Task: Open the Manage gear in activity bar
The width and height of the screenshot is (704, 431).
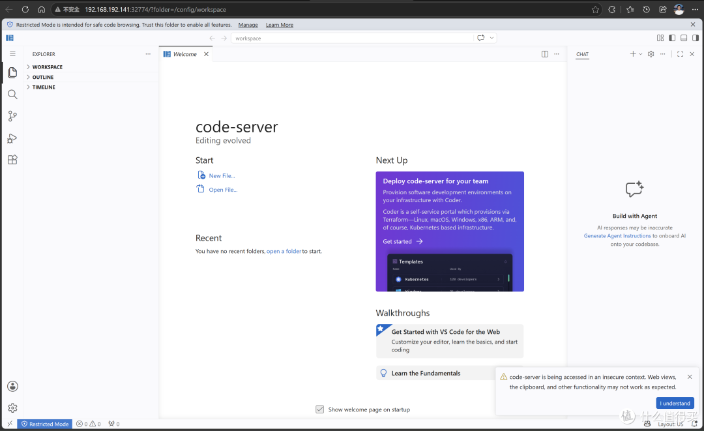Action: 12,408
